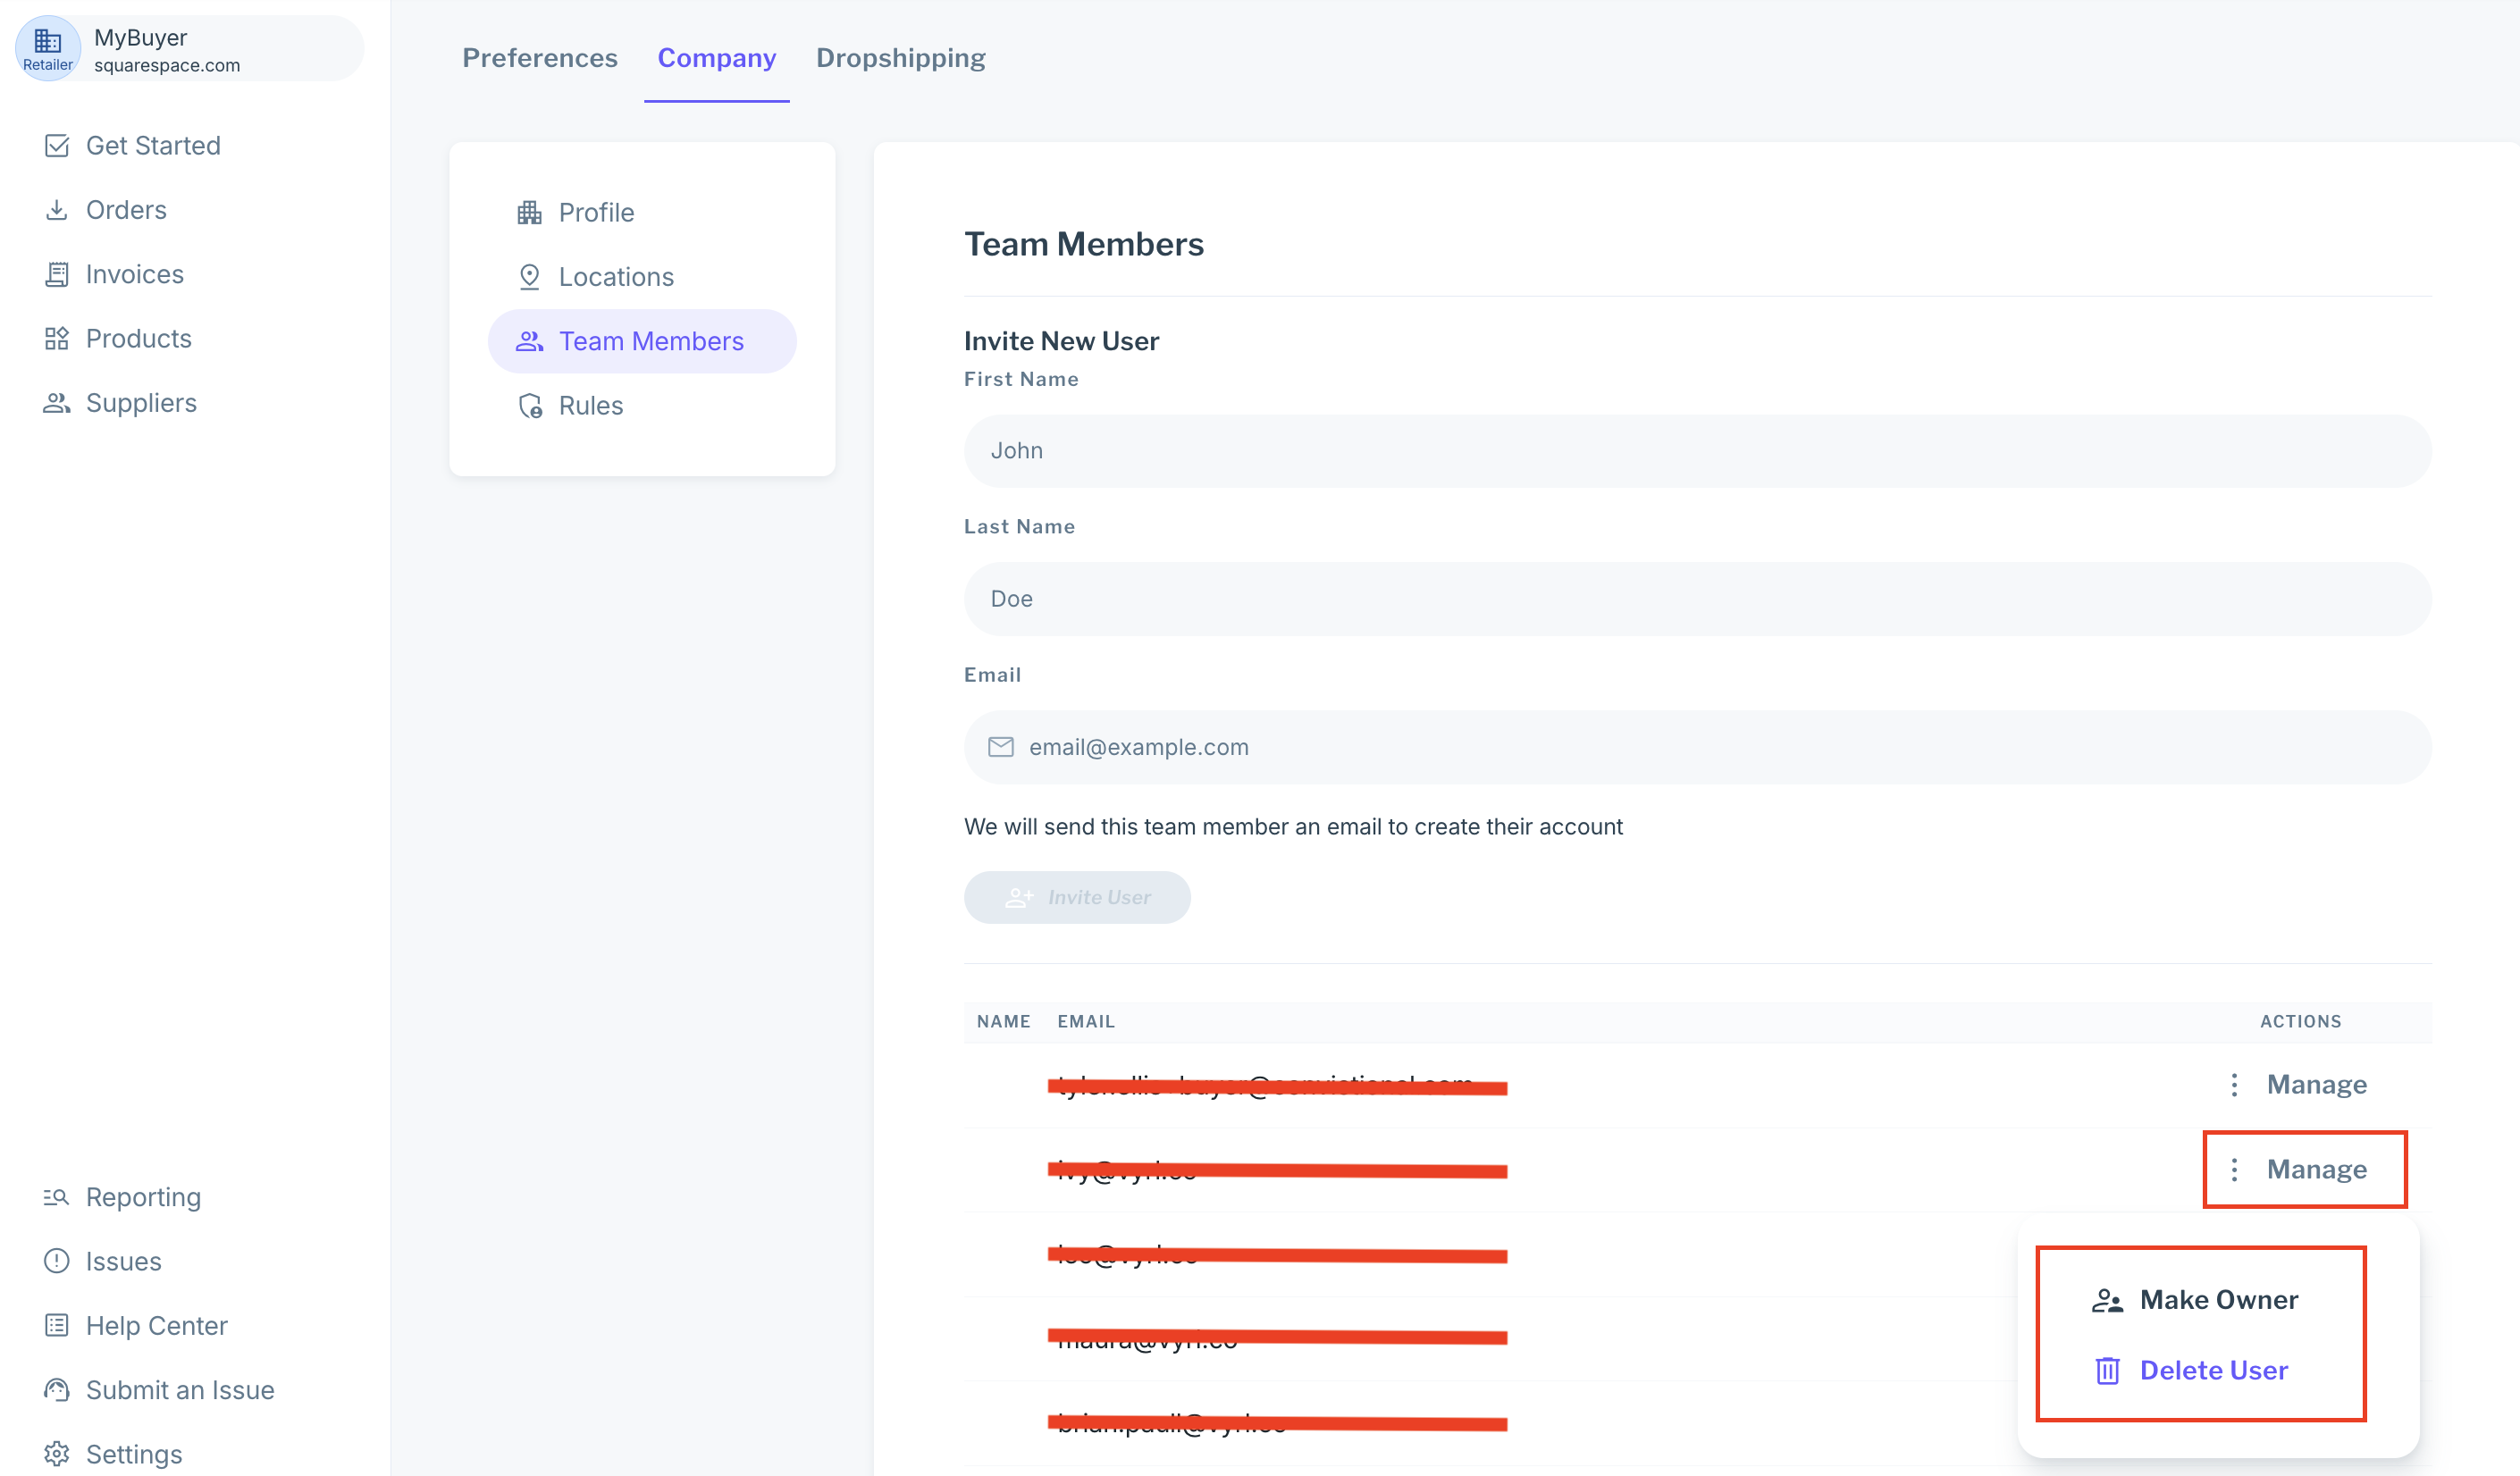Click the Products grid icon
This screenshot has width=2520, height=1476.
tap(57, 339)
